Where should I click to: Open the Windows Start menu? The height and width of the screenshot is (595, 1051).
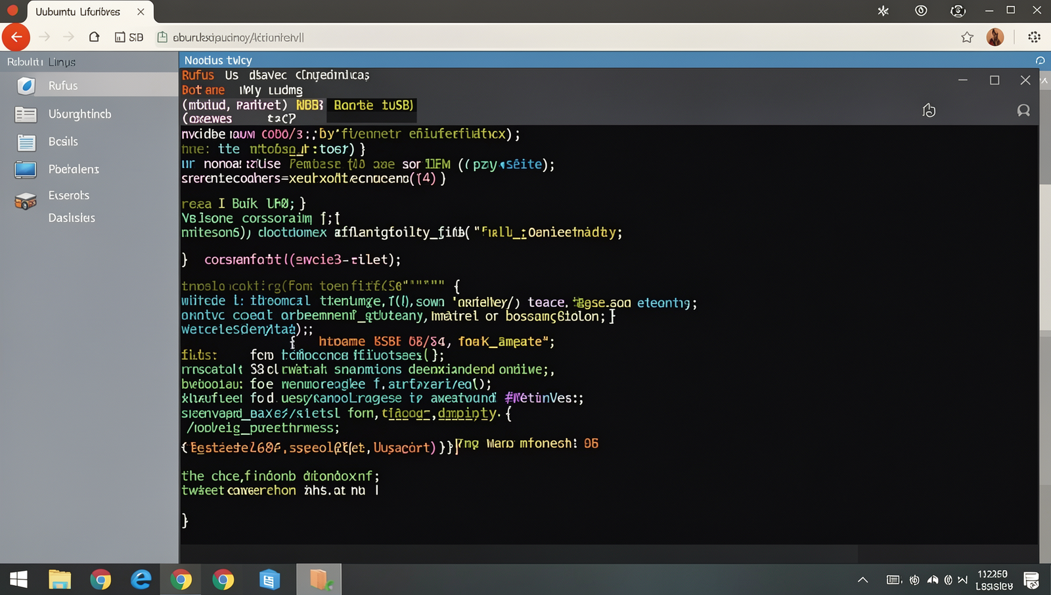click(18, 579)
